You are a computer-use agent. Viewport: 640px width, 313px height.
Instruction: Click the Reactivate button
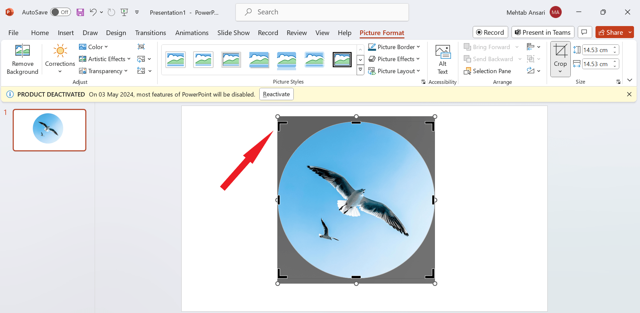point(276,94)
